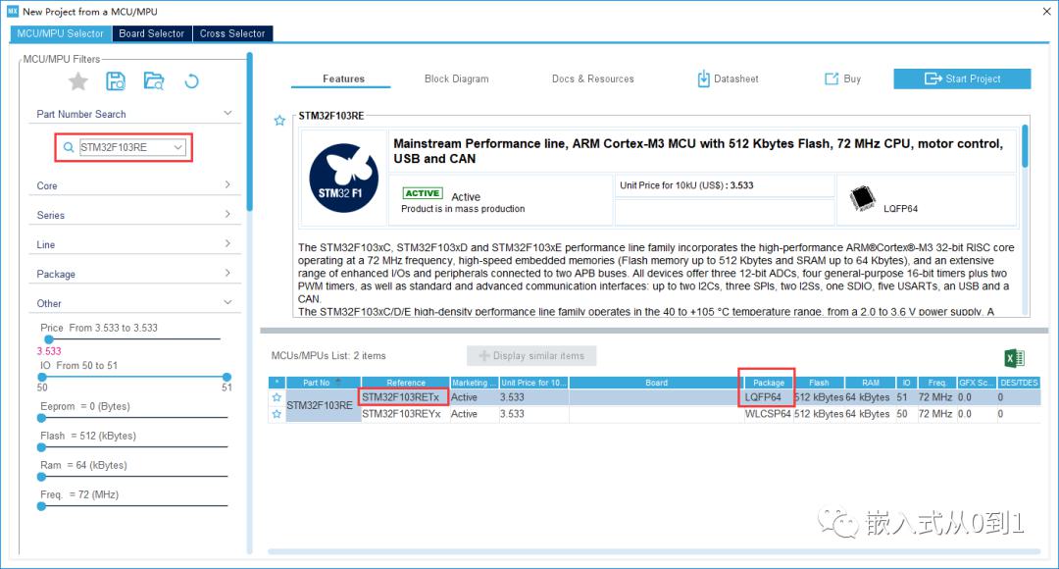Sort list by Freq. column header

(x=936, y=383)
